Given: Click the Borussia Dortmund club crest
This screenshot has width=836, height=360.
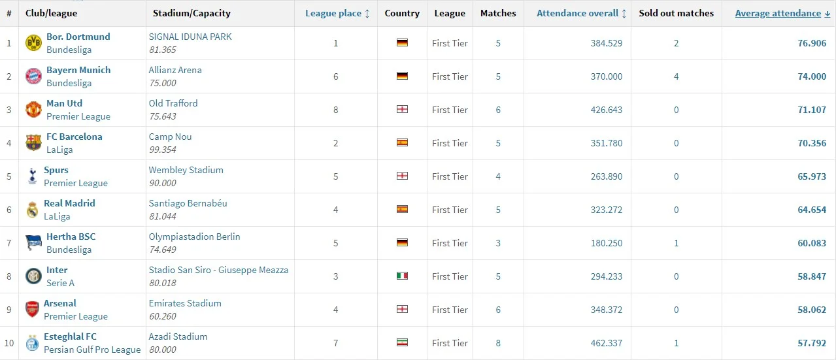Looking at the screenshot, I should [33, 43].
